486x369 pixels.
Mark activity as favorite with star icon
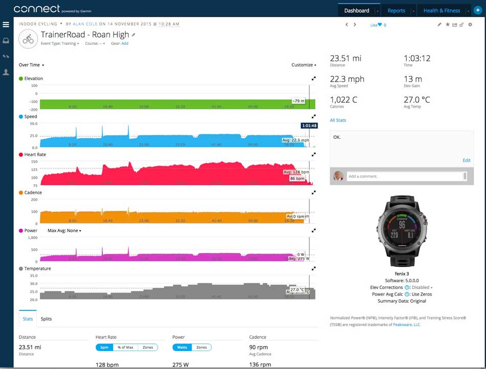[448, 24]
